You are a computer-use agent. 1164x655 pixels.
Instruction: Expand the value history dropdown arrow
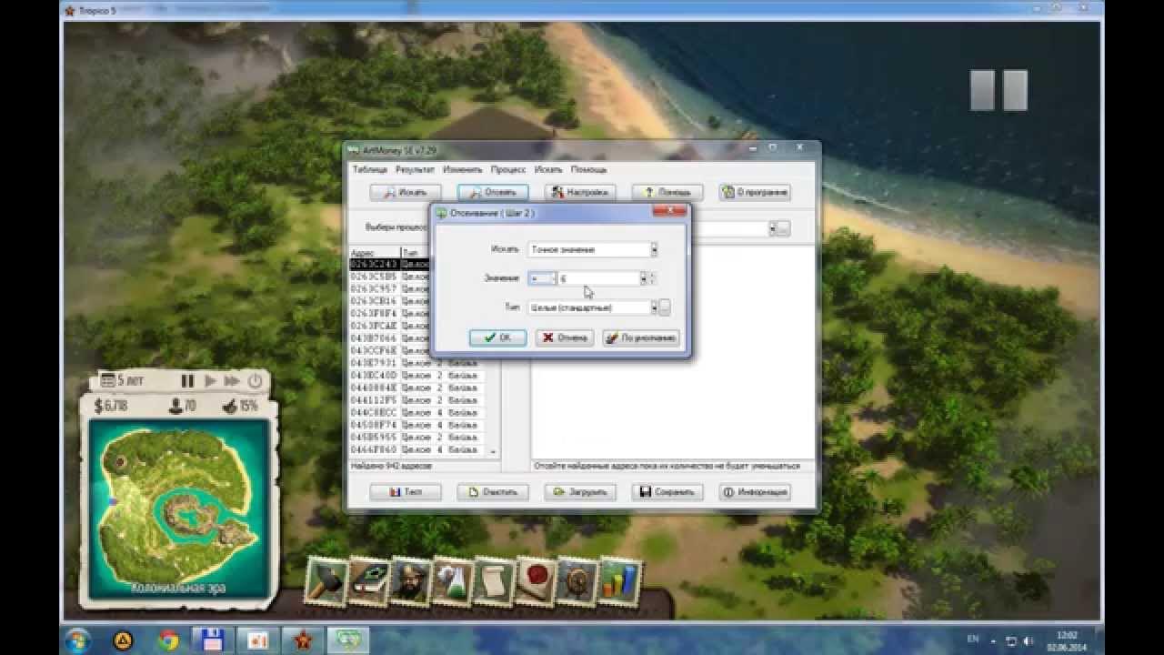coord(643,278)
